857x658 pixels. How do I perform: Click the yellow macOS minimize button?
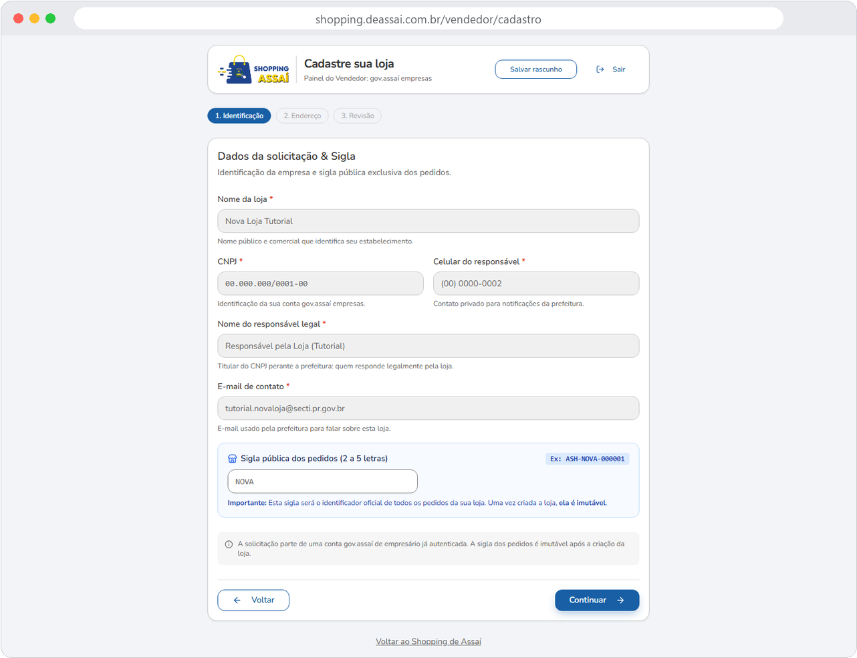click(35, 19)
